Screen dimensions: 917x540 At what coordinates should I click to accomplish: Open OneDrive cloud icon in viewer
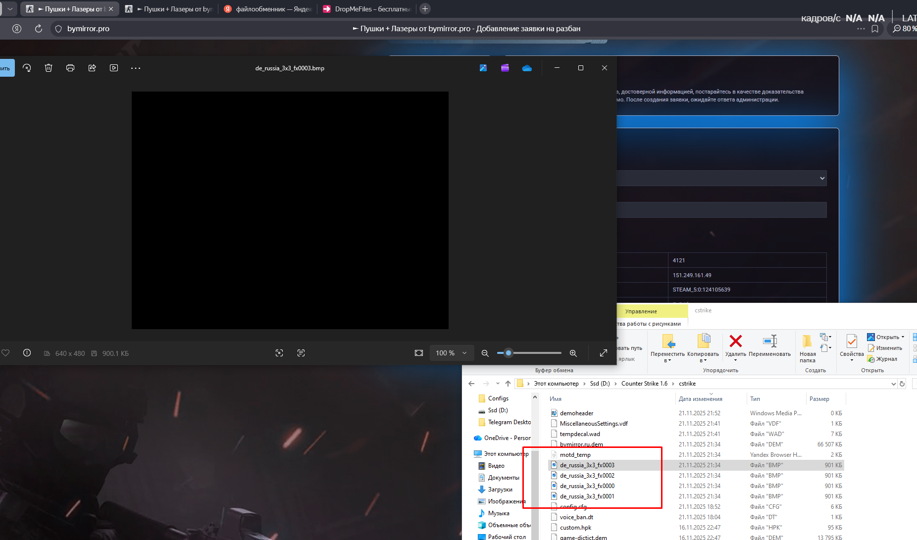point(527,68)
